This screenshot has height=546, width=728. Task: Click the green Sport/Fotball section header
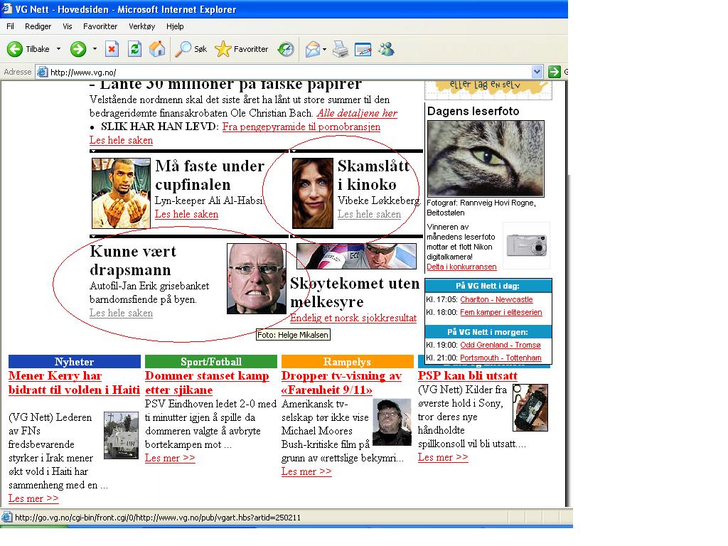210,362
